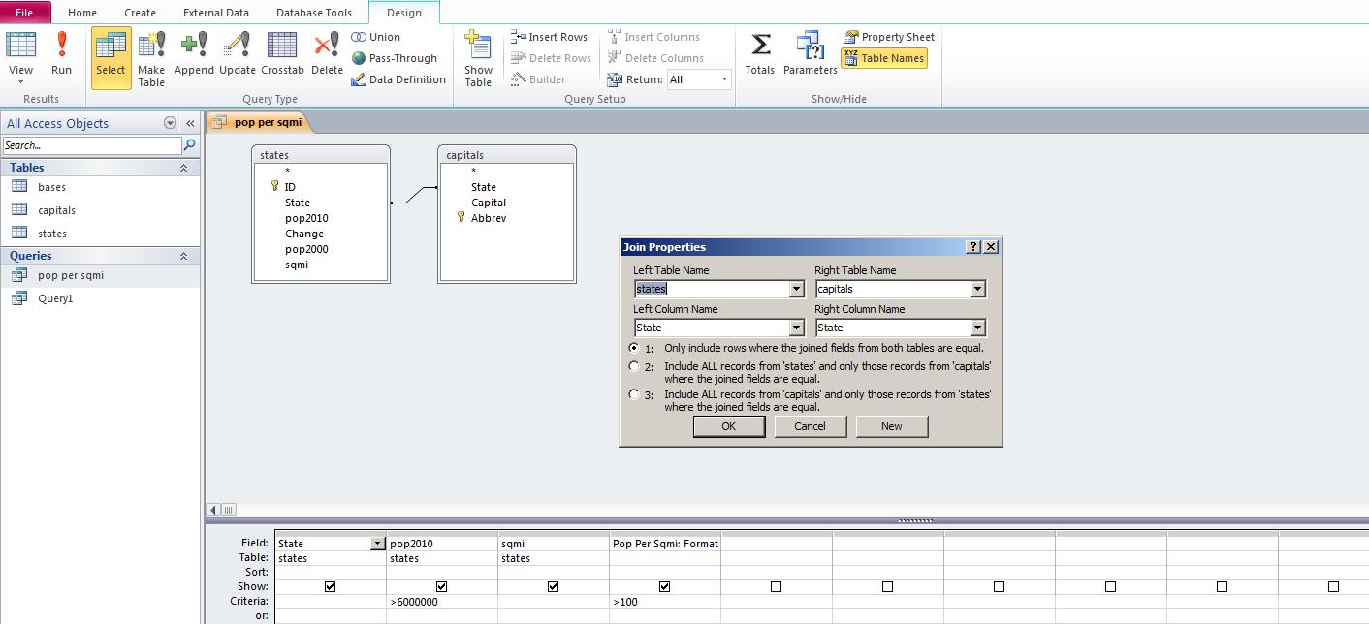The width and height of the screenshot is (1369, 624).
Task: Open the Left Table Name dropdown
Action: (797, 289)
